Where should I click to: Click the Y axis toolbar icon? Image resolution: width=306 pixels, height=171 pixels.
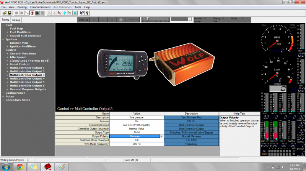point(54,13)
